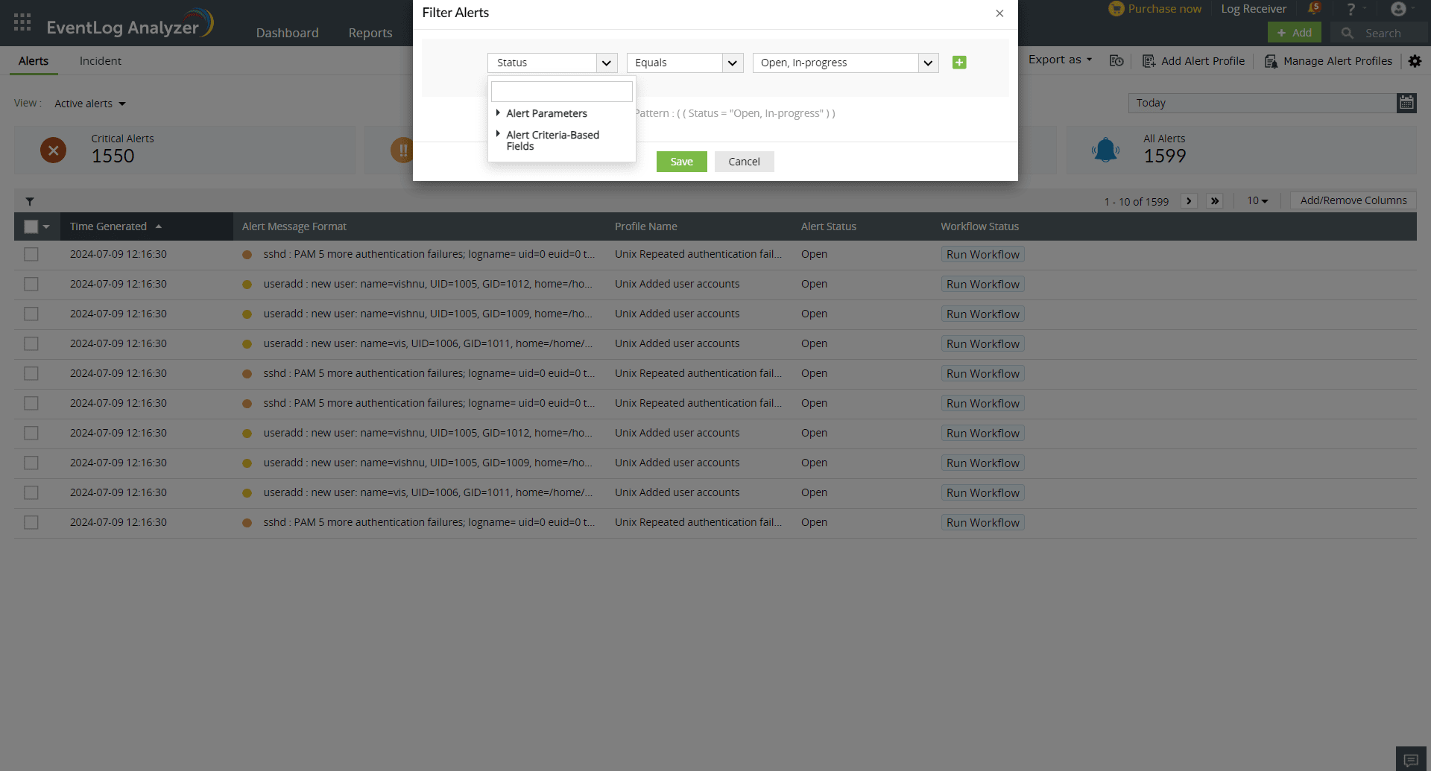
Task: Open the apps grid icon beside EventLog Analyzer
Action: click(22, 22)
